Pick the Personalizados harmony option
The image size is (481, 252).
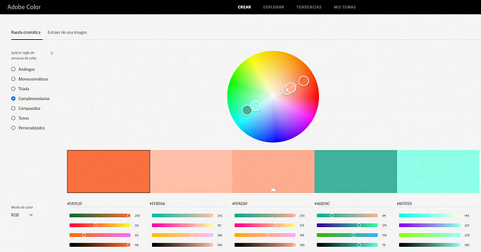tap(28, 128)
